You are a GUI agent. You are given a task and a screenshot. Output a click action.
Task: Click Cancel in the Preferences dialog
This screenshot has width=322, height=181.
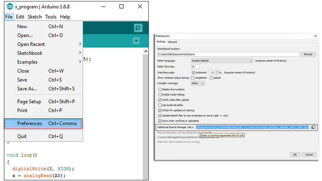point(309,155)
